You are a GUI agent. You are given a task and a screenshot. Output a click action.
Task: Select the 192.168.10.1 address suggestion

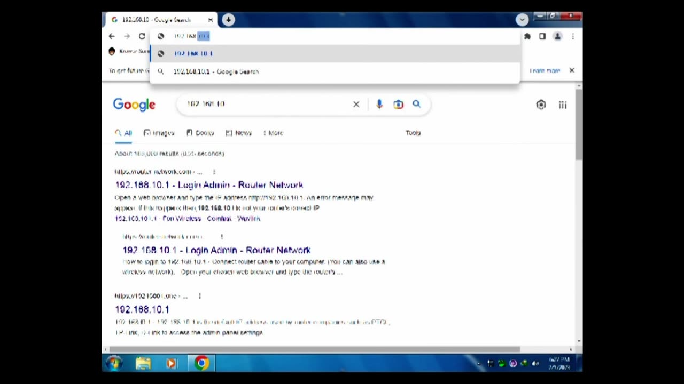click(x=335, y=53)
